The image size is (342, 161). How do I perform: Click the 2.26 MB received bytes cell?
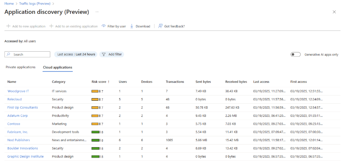(x=231, y=115)
